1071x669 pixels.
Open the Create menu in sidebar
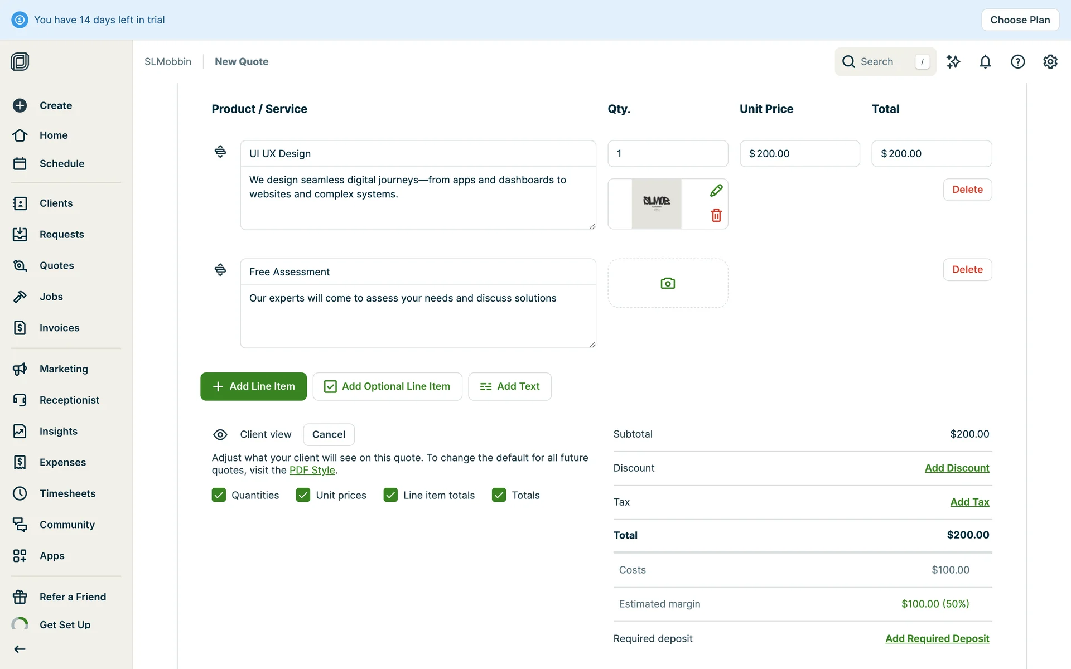coord(55,105)
